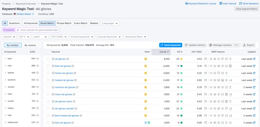Open SERP view icon next to mens ski gloves
The height and width of the screenshot is (127, 260).
tap(74, 95)
